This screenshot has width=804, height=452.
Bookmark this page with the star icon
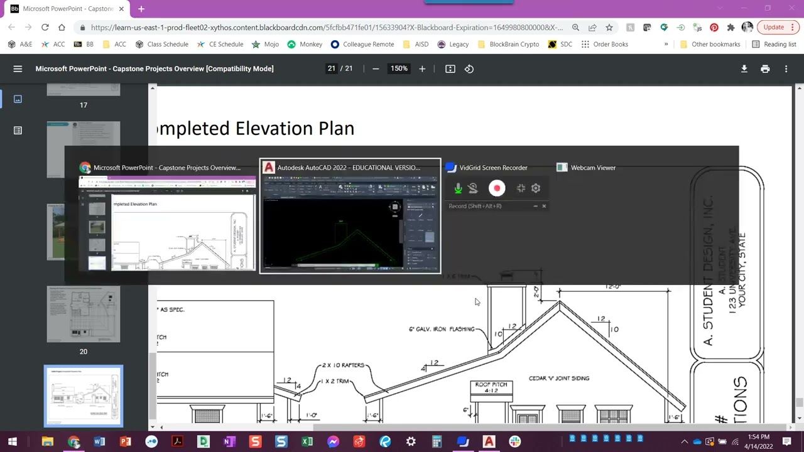coord(609,28)
